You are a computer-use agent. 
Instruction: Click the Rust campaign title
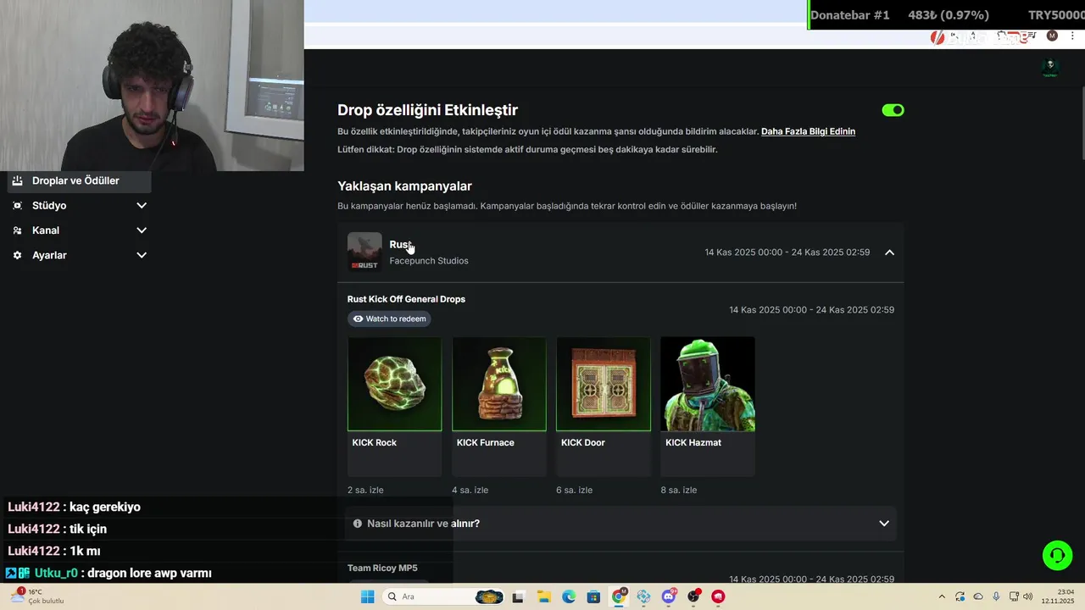tap(400, 245)
